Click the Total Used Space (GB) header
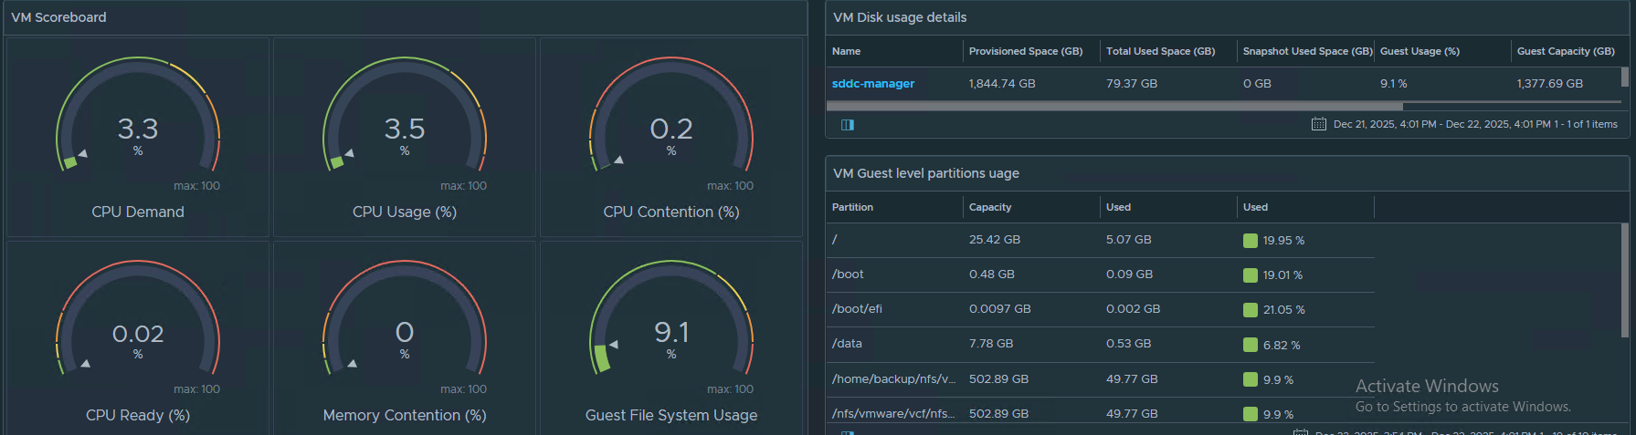Viewport: 1636px width, 435px height. pos(1160,51)
